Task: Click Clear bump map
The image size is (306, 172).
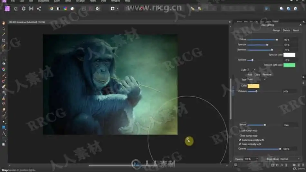Action: tap(248, 136)
